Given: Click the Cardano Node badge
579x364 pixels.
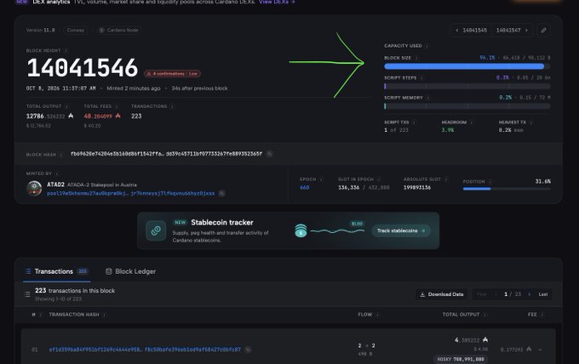Looking at the screenshot, I should (x=119, y=31).
